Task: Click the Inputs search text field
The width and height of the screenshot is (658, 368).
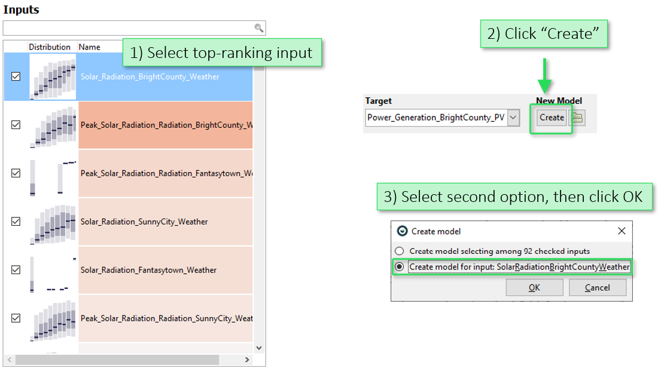Action: click(129, 28)
